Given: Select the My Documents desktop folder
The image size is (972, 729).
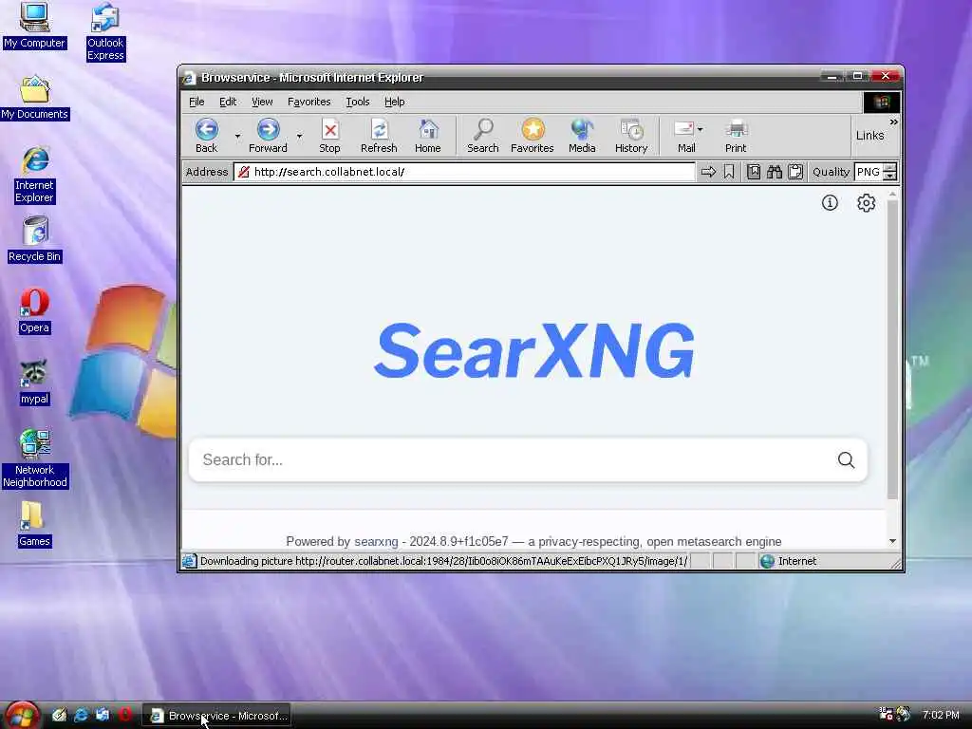Looking at the screenshot, I should click(x=35, y=98).
